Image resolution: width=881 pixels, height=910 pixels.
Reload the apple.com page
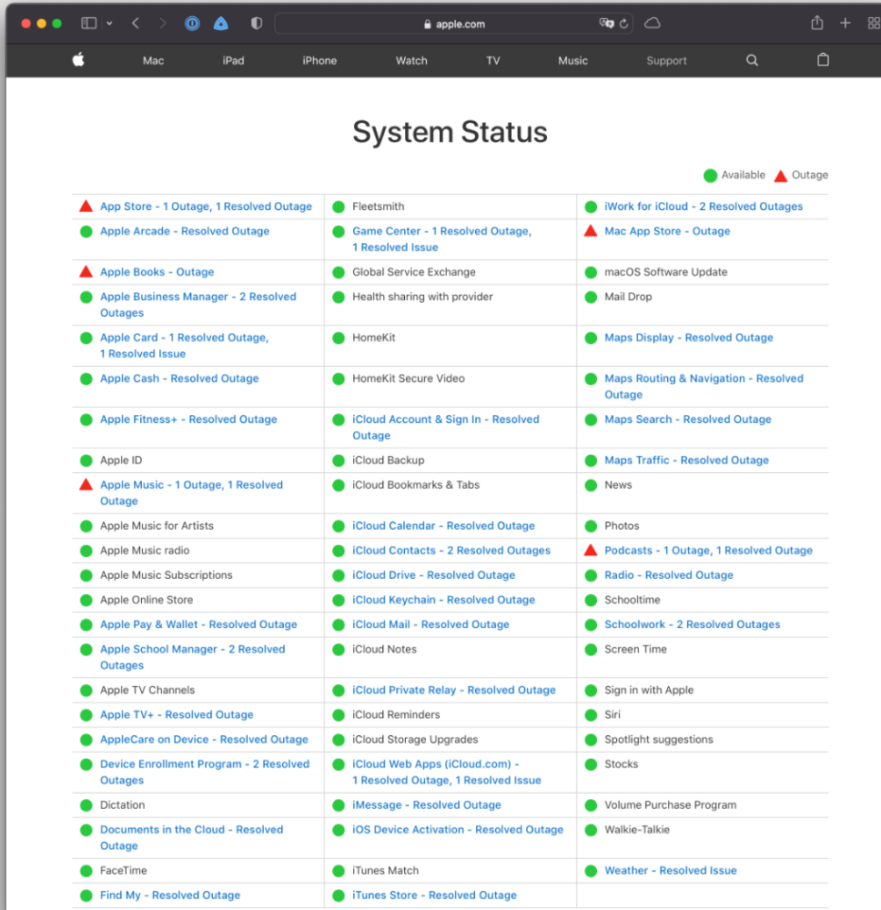[624, 24]
